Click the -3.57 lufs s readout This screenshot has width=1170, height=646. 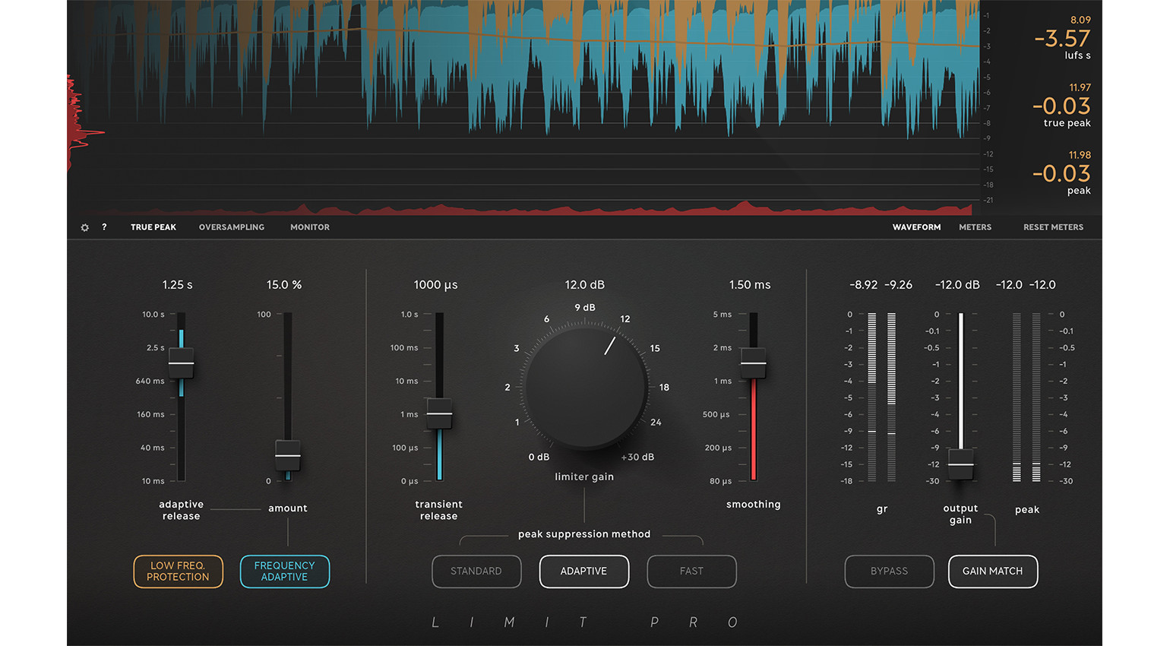[x=1062, y=39]
